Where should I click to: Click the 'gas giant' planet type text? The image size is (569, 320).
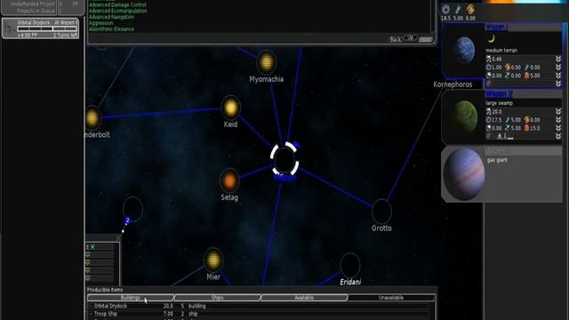click(x=497, y=160)
